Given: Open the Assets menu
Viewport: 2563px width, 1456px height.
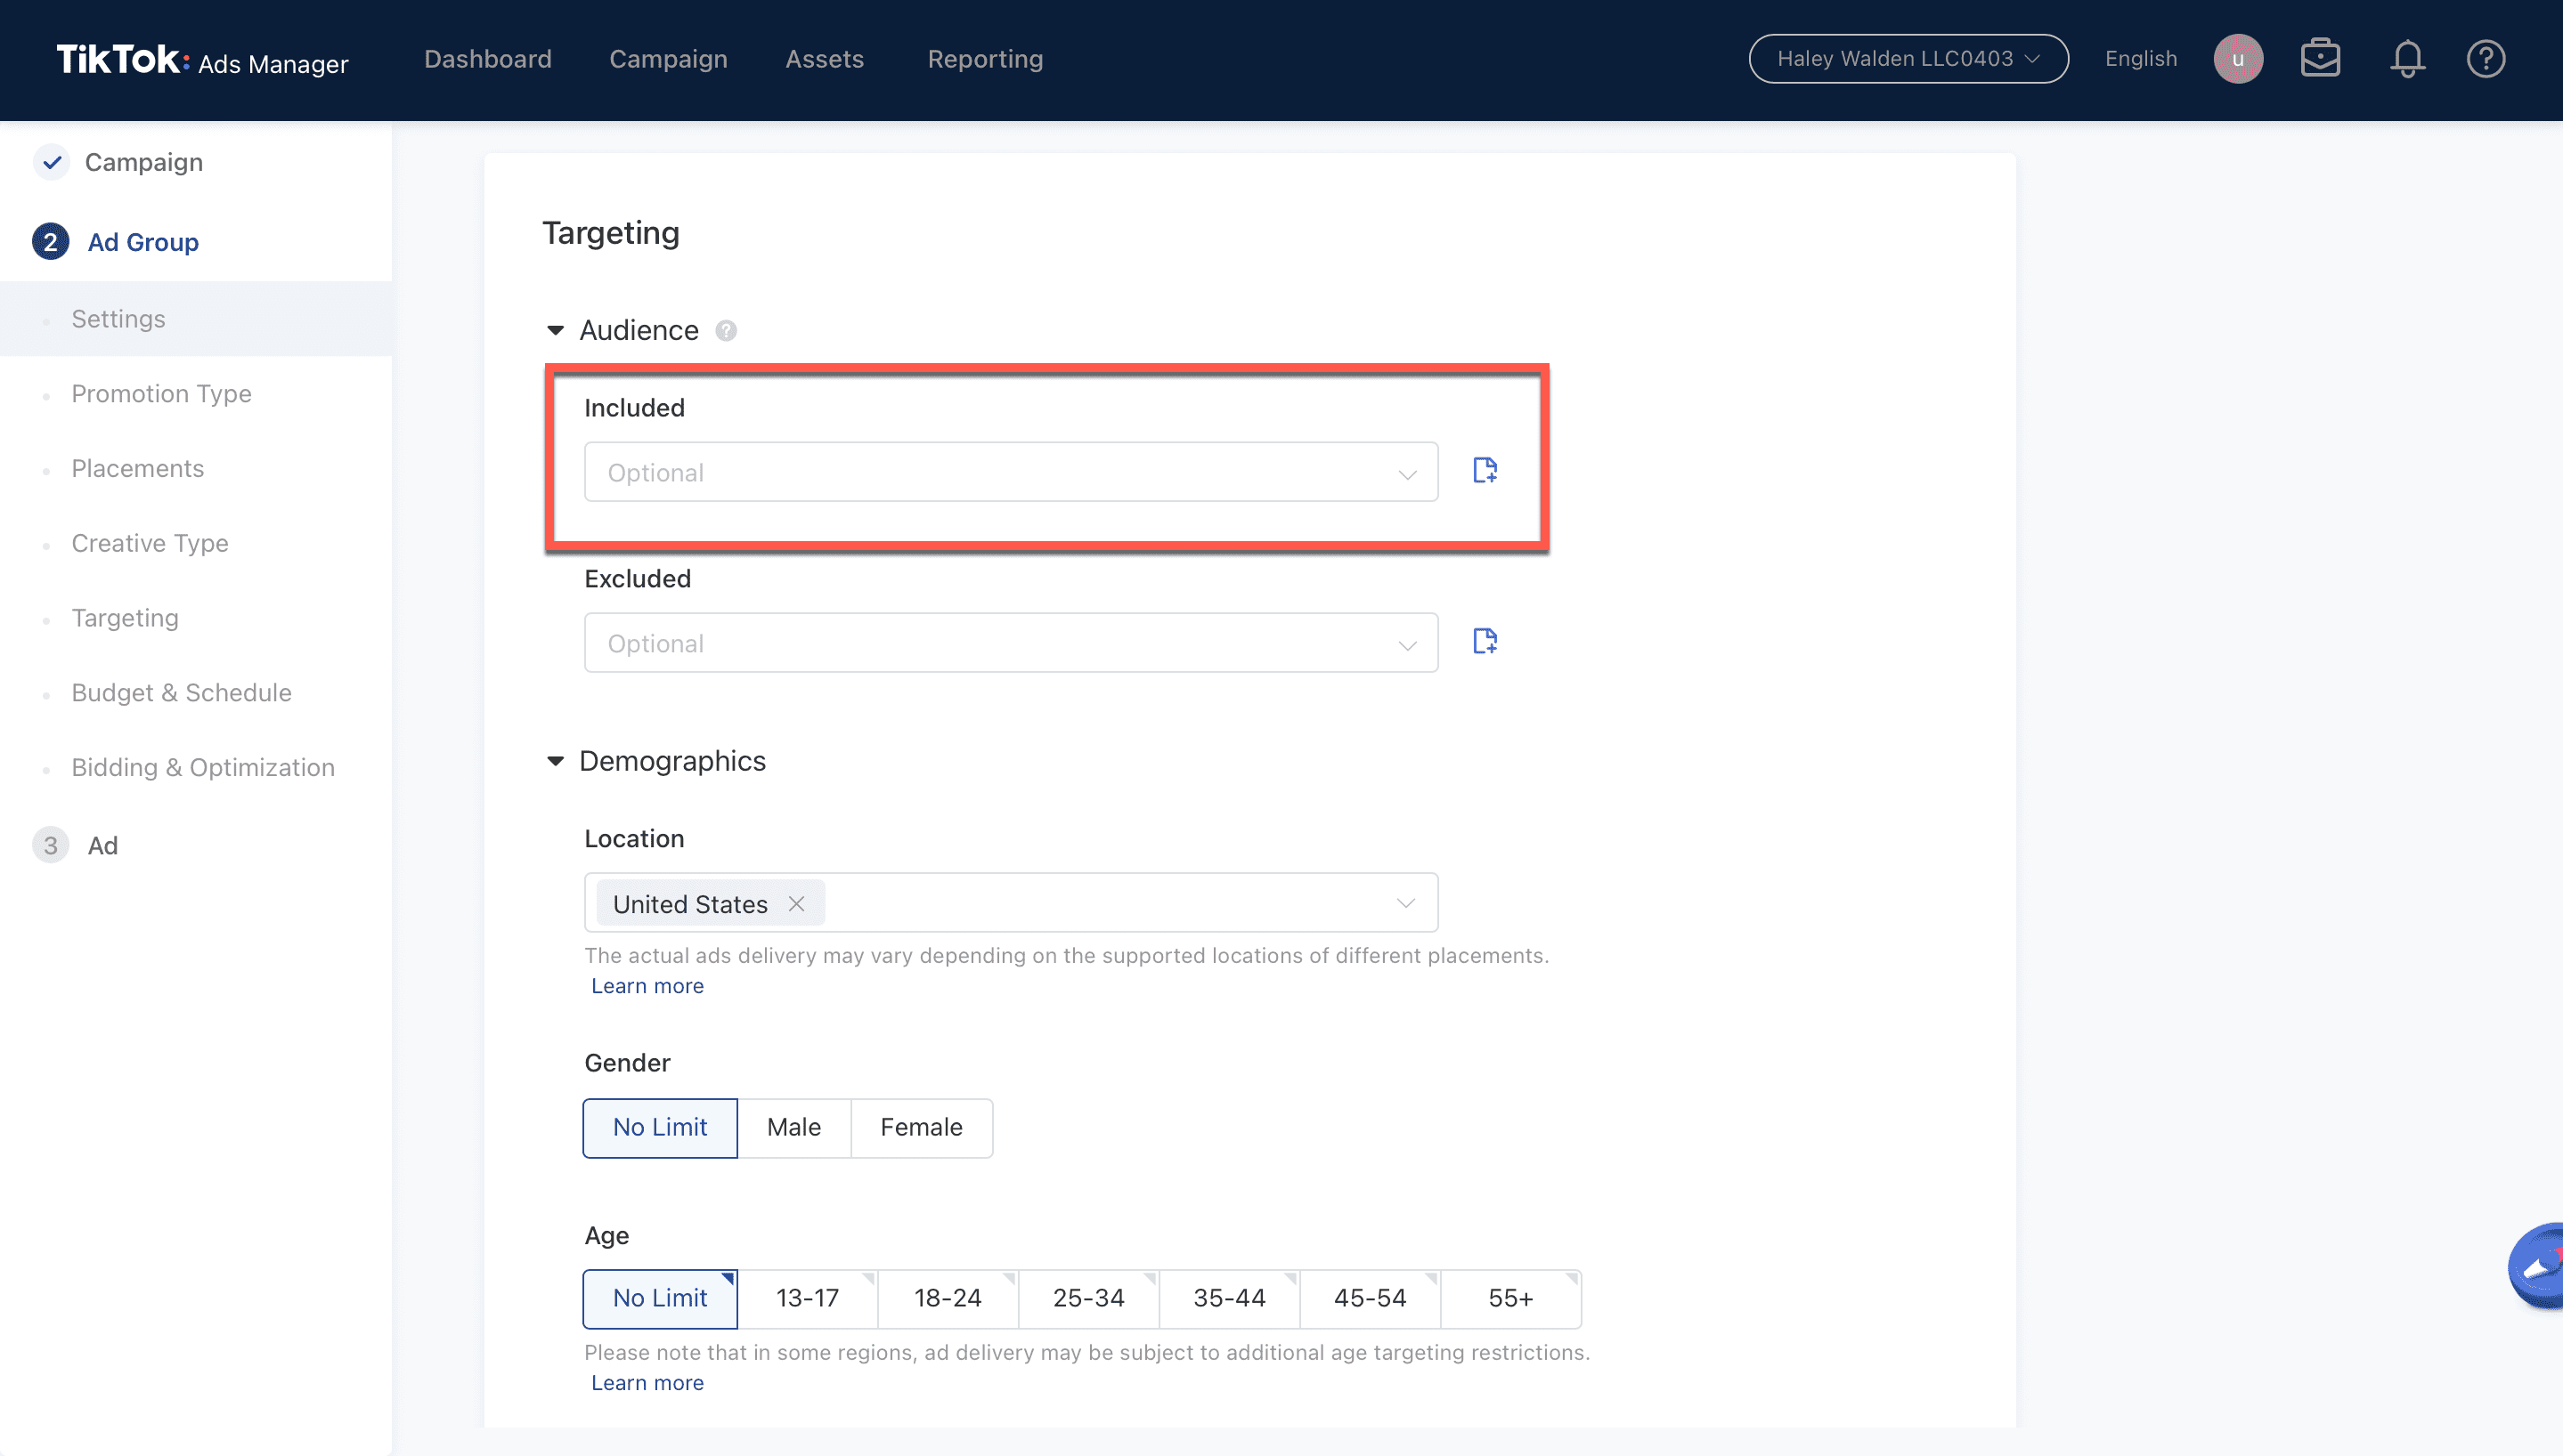Looking at the screenshot, I should coord(825,59).
